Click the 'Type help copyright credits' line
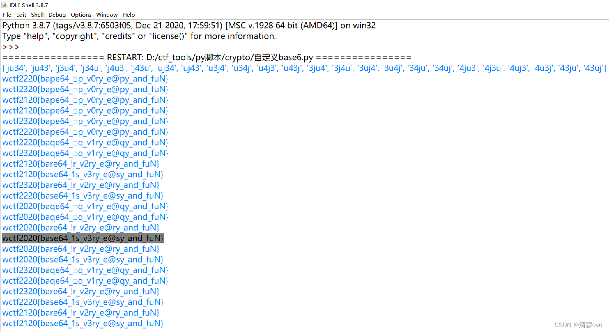This screenshot has width=609, height=332. 138,36
